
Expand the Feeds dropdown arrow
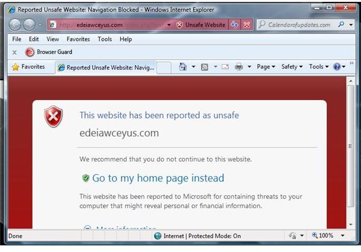(x=215, y=67)
